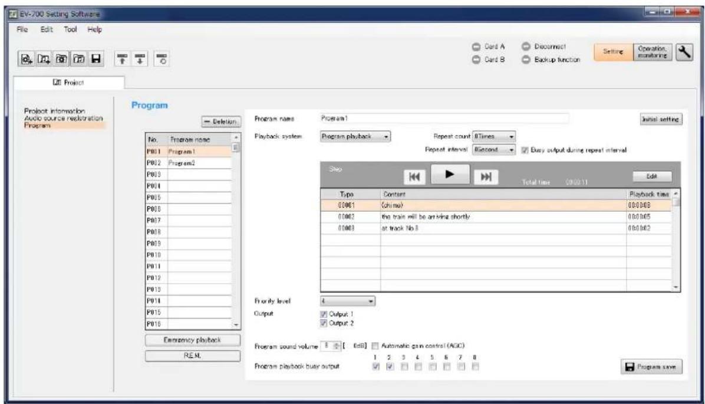Image resolution: width=705 pixels, height=404 pixels.
Task: Select the 'at track No 3' step
Action: click(x=496, y=229)
